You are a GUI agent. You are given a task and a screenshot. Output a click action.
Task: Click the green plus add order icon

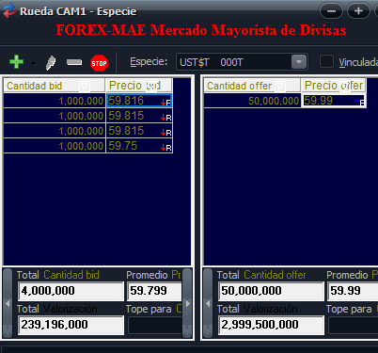click(16, 62)
